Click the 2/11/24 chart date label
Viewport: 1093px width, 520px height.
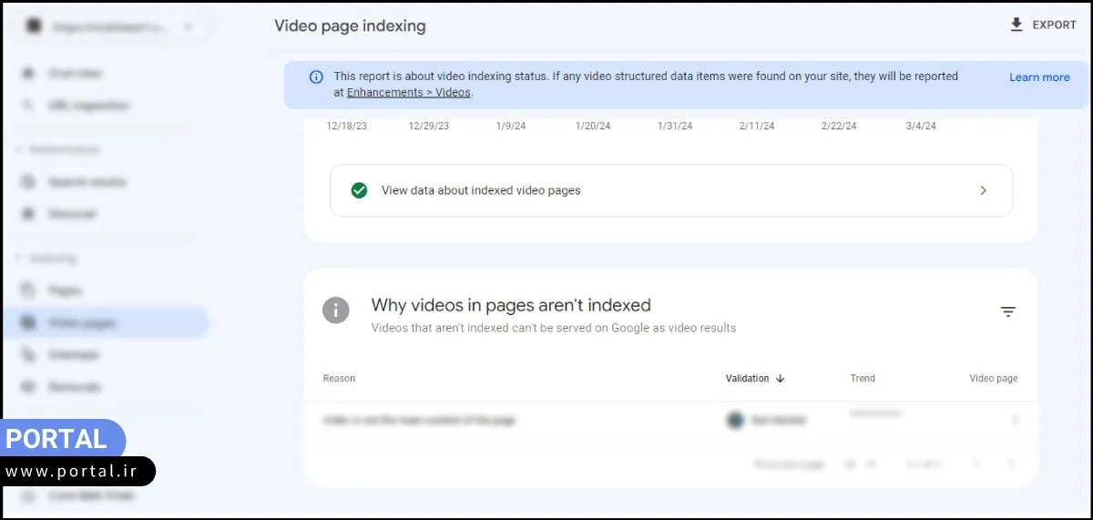pyautogui.click(x=757, y=126)
